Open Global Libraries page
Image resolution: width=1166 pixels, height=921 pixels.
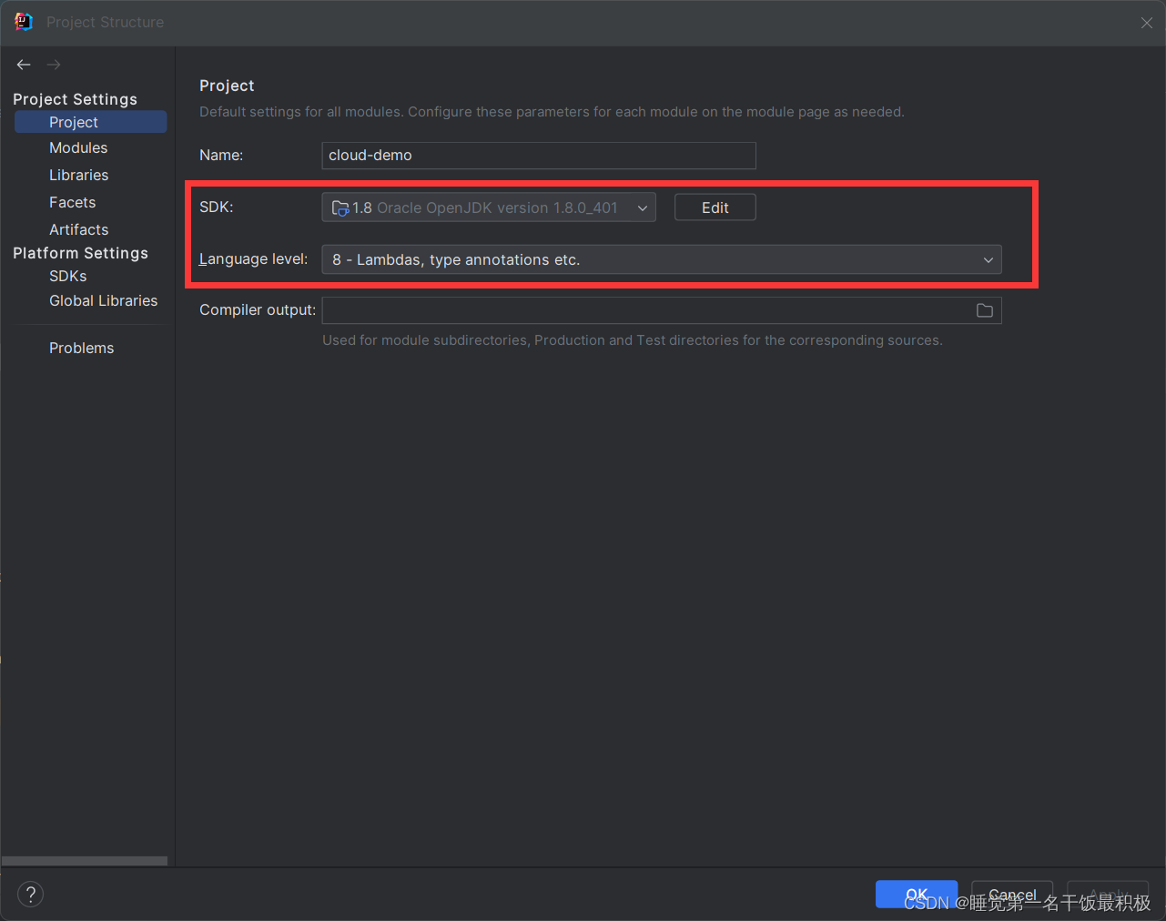point(103,300)
